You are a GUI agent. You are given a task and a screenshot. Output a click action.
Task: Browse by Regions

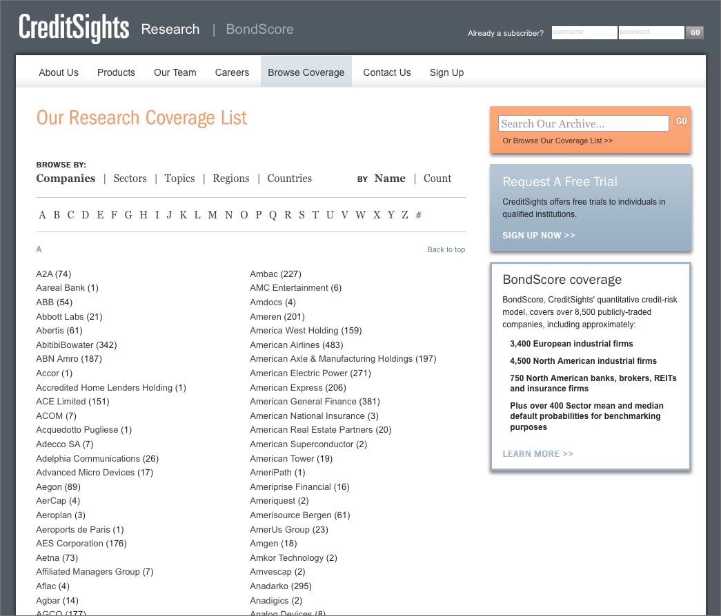coord(231,178)
